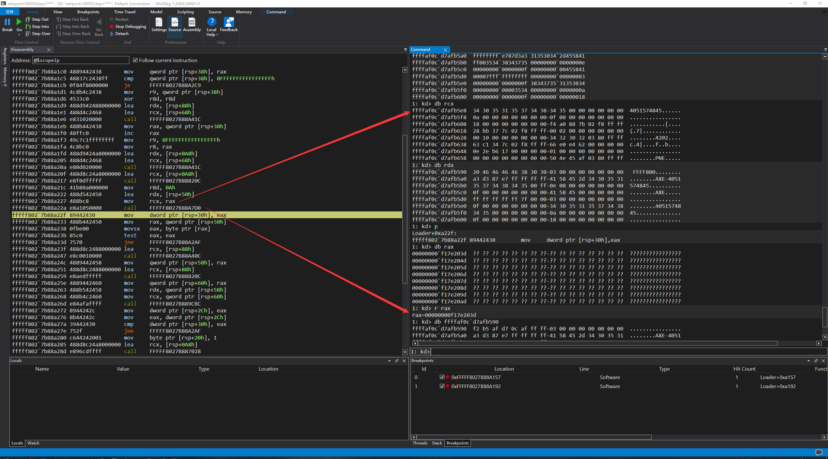Open the Locals panel options dropdown
Image resolution: width=828 pixels, height=459 pixels.
coord(389,361)
